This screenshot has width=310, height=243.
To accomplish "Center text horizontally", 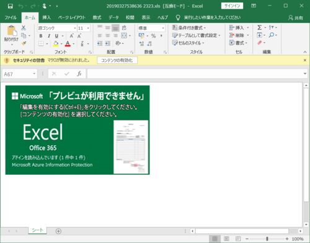I will pos(108,35).
